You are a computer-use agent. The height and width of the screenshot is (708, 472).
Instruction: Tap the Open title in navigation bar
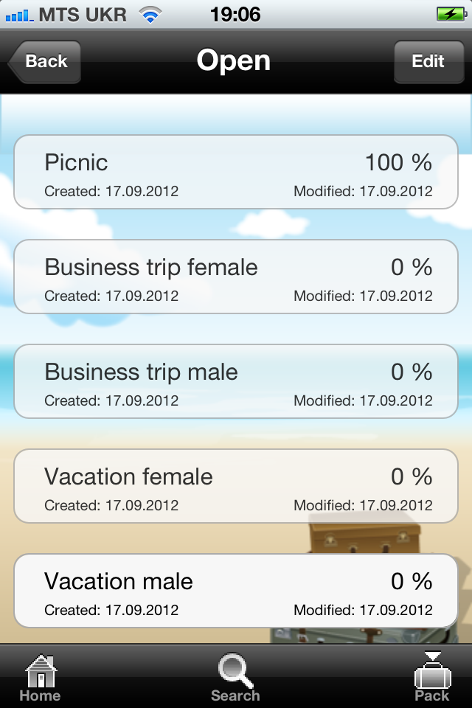[234, 60]
